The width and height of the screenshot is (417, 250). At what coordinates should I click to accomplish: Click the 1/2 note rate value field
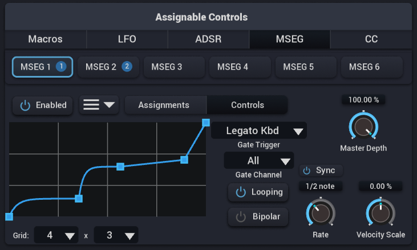[x=321, y=186]
